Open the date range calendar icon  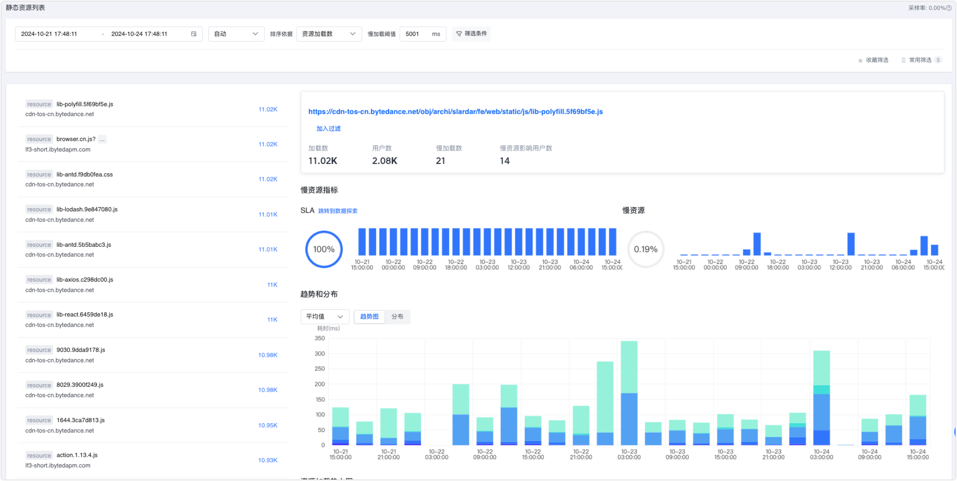194,34
